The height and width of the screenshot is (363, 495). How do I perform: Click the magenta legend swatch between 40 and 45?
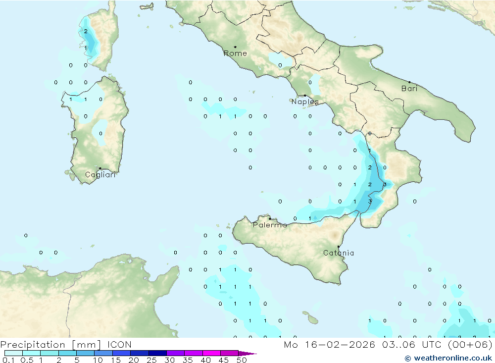click(211, 353)
